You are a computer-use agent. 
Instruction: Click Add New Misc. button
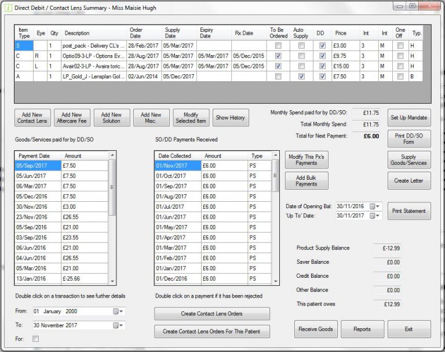(151, 118)
